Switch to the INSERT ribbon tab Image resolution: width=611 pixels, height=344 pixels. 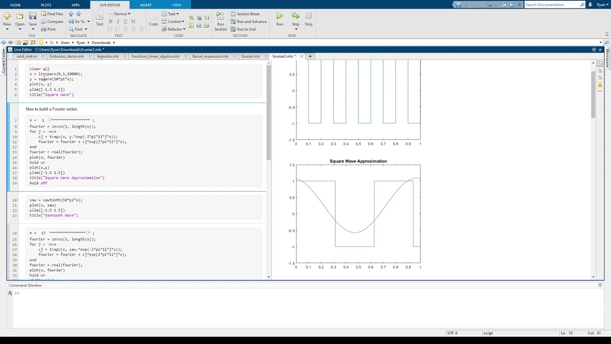(146, 5)
